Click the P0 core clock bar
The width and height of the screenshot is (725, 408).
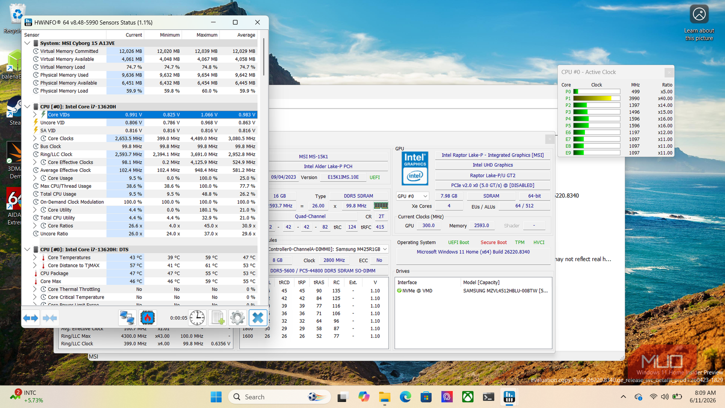596,92
